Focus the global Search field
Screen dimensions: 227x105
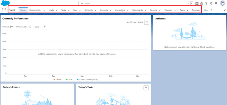[109, 3]
